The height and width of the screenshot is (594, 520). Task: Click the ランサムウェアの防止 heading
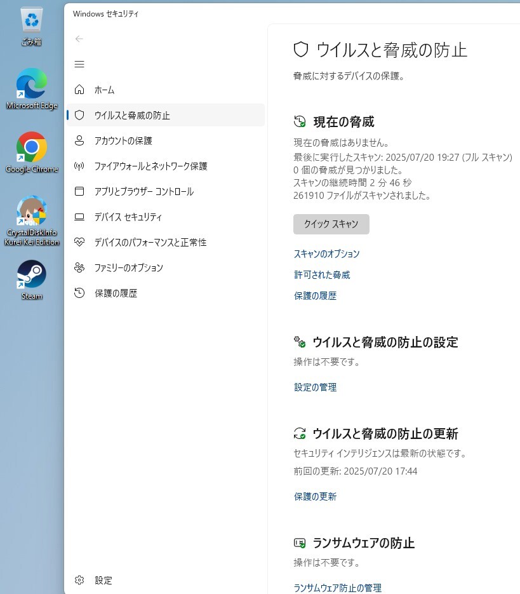[364, 543]
